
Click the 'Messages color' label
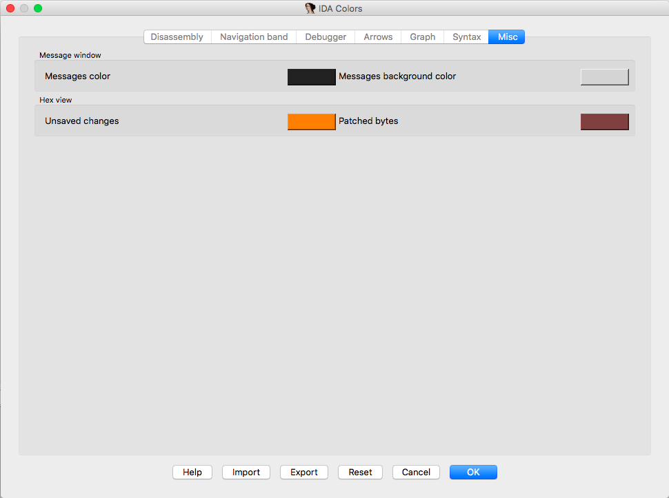click(78, 76)
